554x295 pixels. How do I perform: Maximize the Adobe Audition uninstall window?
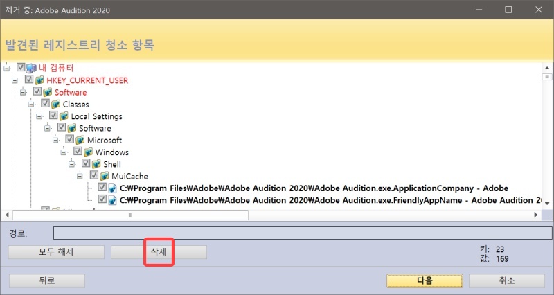(x=508, y=10)
